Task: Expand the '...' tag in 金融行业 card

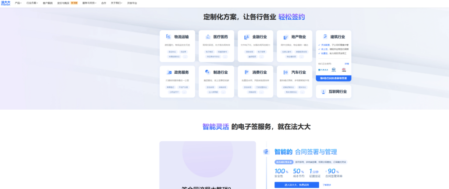Action: coord(261,57)
